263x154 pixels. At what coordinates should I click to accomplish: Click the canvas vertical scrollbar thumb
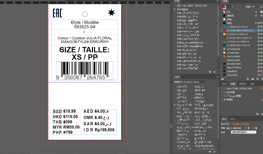click(x=171, y=126)
